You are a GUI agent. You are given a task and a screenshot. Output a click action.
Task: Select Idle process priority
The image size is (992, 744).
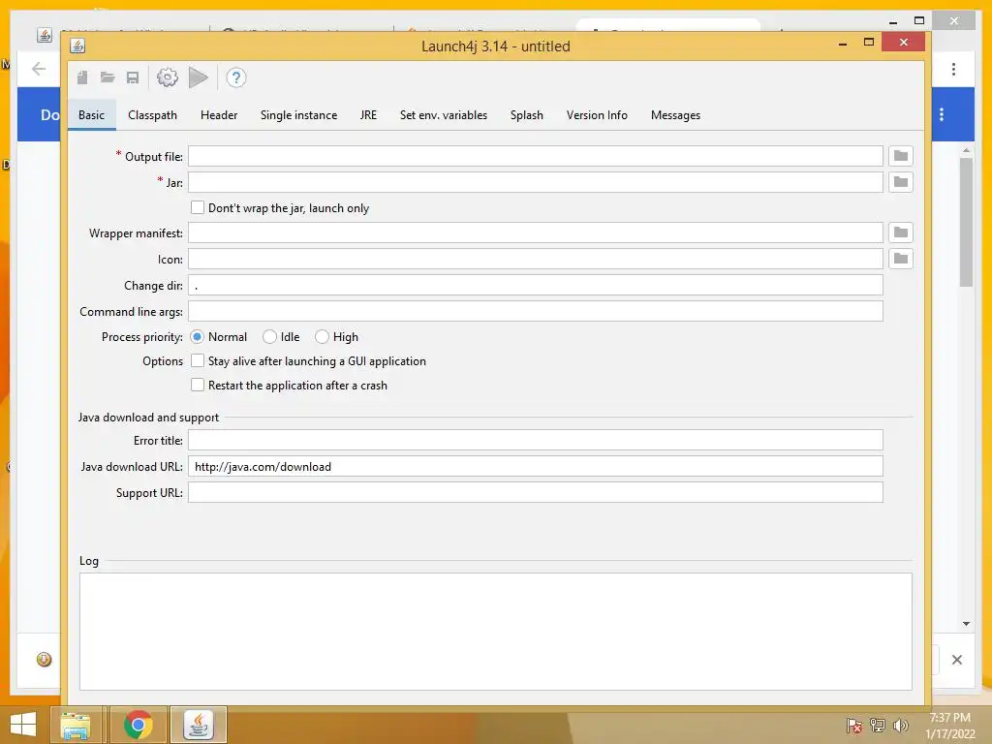[x=269, y=336]
